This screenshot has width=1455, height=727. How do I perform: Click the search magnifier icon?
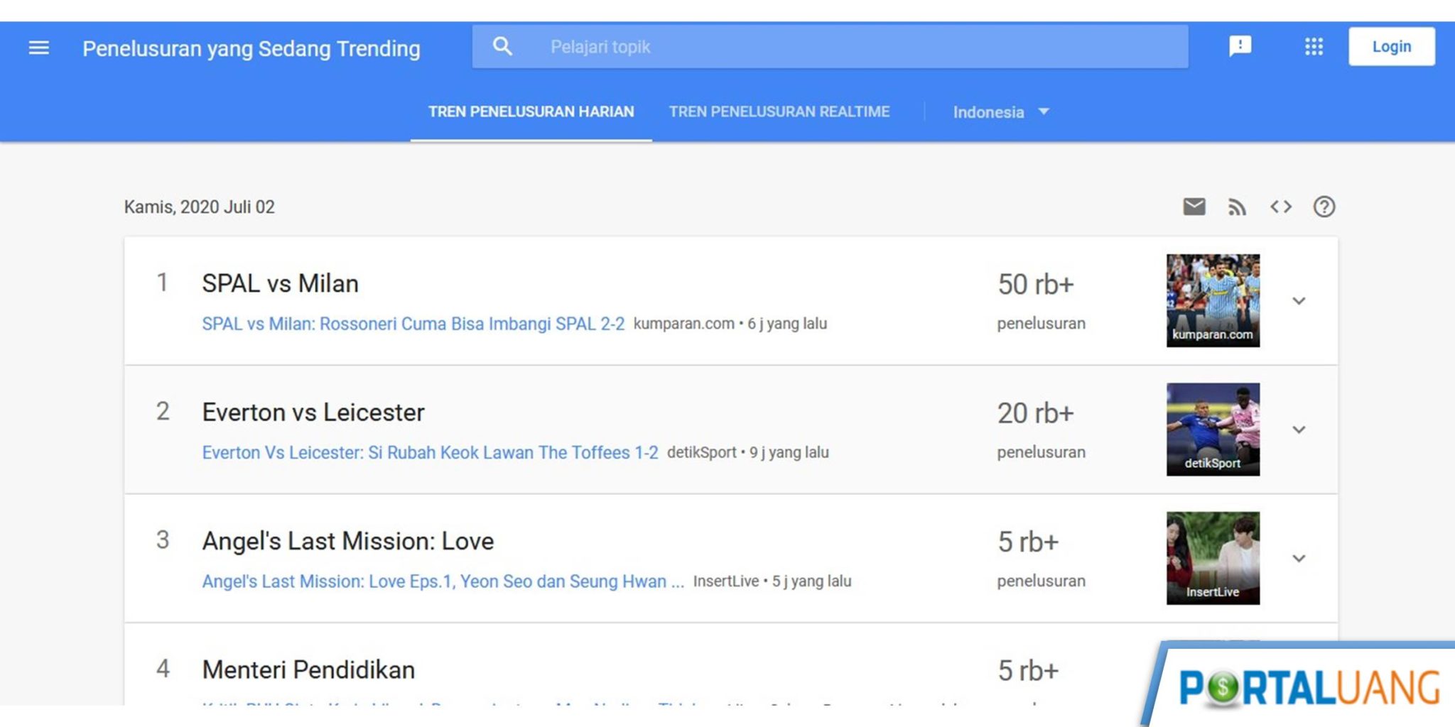pos(503,46)
